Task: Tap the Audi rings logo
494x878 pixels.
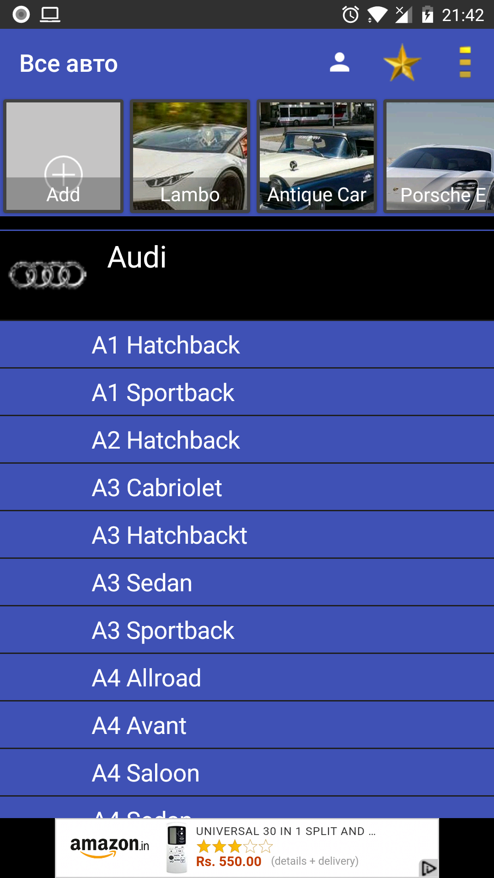Action: (48, 275)
